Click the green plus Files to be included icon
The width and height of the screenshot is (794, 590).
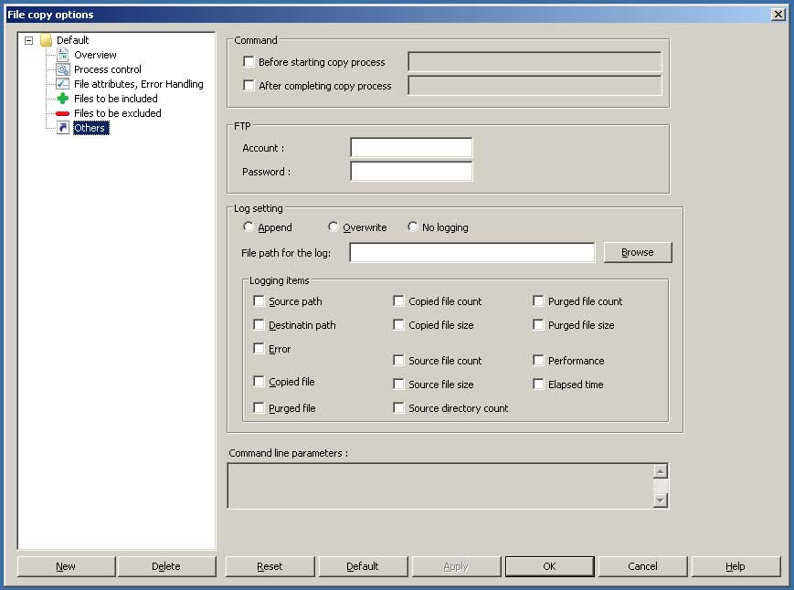[62, 99]
